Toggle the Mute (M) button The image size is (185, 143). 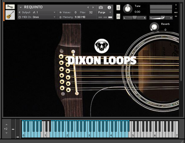(x=118, y=17)
